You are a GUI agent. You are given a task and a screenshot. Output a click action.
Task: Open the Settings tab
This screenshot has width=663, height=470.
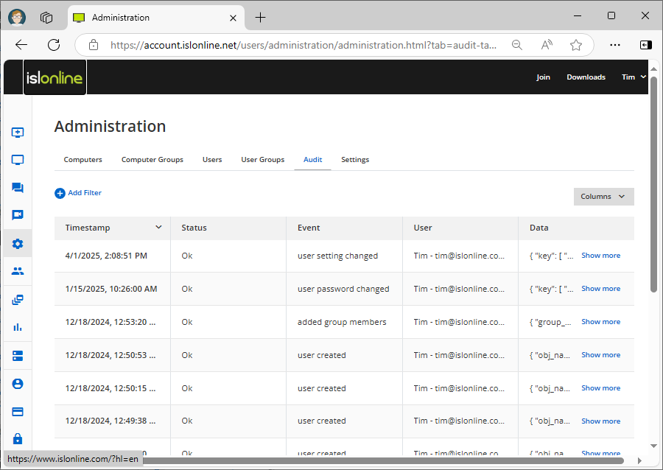(355, 160)
